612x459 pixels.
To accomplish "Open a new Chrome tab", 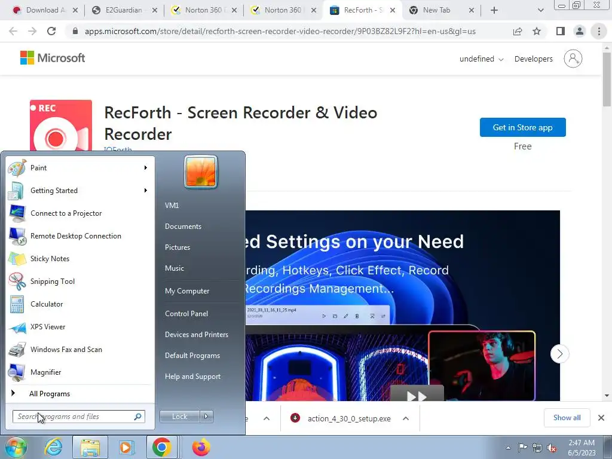I will click(x=494, y=10).
